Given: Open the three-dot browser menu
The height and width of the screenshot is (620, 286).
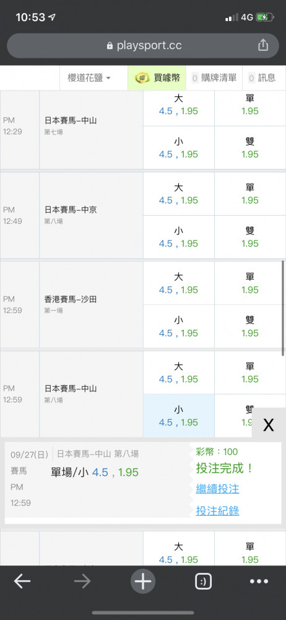Looking at the screenshot, I should pos(259,582).
